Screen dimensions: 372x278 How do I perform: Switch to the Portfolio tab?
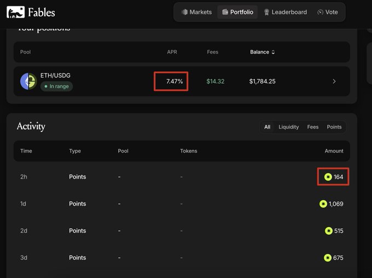(x=237, y=12)
